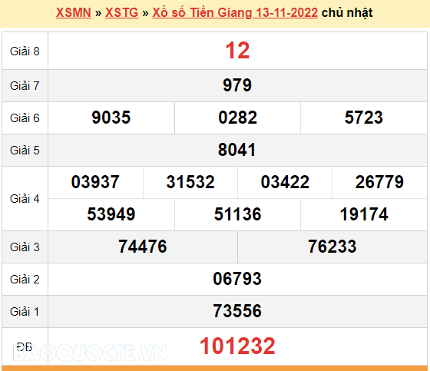The image size is (430, 371).
Task: Click the Giải 5 row label
Action: coord(25,151)
